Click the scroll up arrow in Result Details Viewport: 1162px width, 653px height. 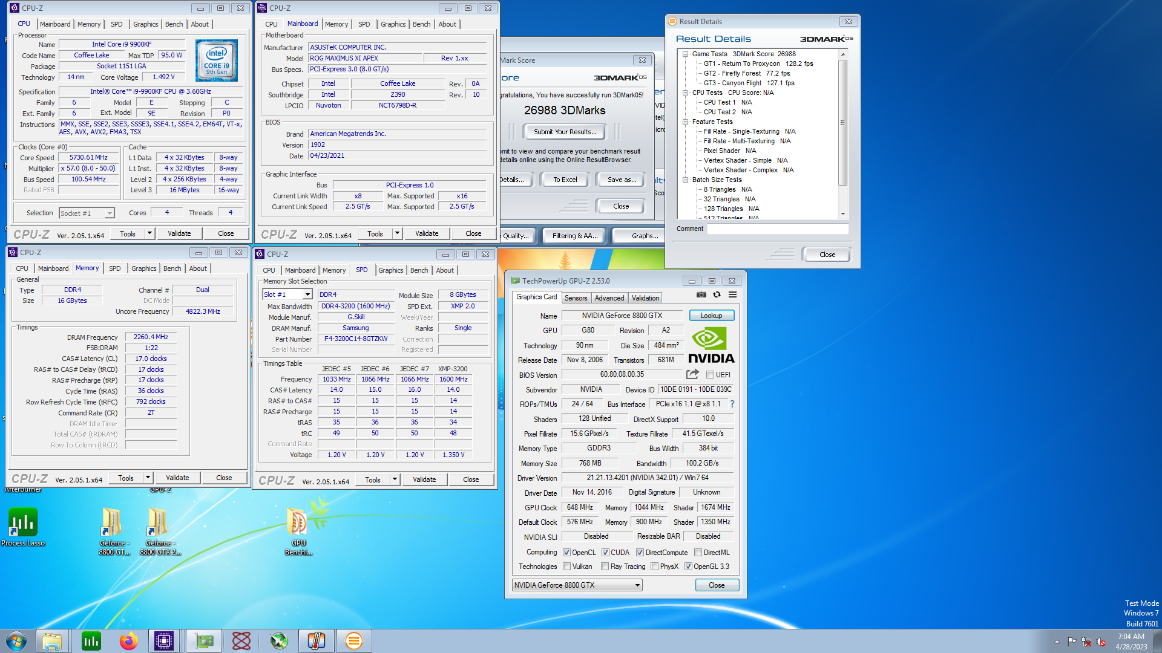click(x=842, y=54)
